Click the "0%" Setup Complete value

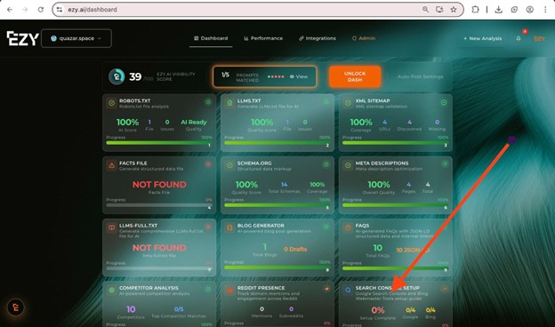click(x=378, y=310)
